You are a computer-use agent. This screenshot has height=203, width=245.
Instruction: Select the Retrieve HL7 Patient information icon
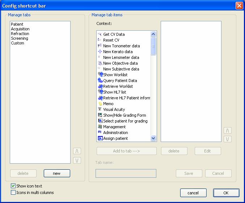tap(100, 98)
